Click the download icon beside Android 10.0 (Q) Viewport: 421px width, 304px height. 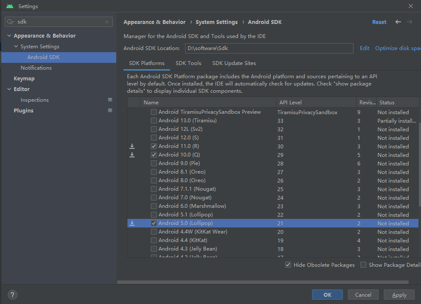(132, 155)
